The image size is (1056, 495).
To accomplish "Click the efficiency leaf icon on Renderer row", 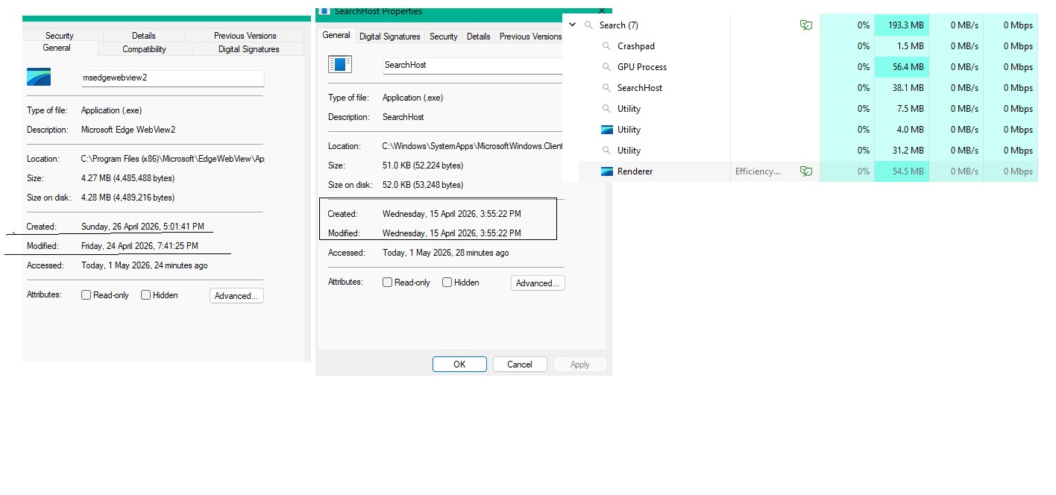I will (x=805, y=171).
